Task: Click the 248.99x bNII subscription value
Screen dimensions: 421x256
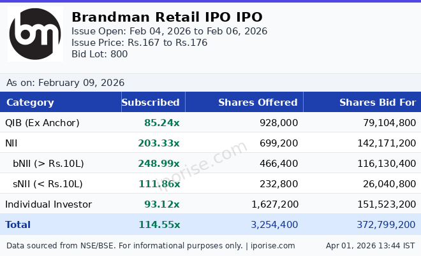Action: [x=159, y=164]
